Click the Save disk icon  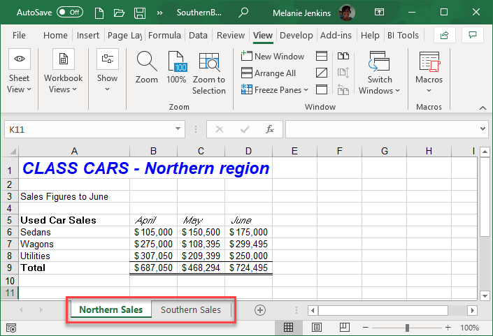[140, 13]
